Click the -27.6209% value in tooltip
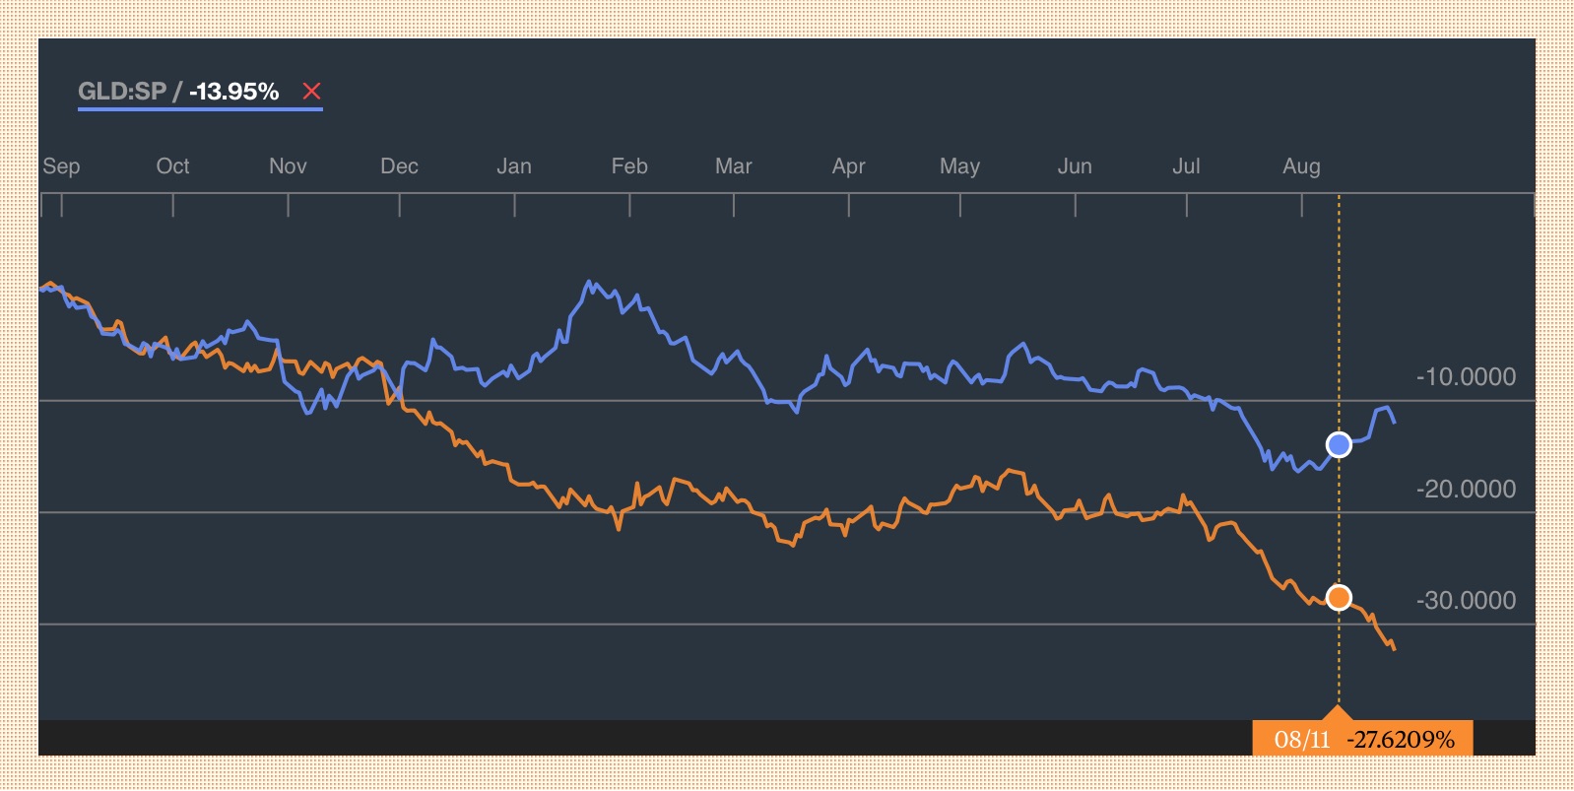 (x=1401, y=740)
